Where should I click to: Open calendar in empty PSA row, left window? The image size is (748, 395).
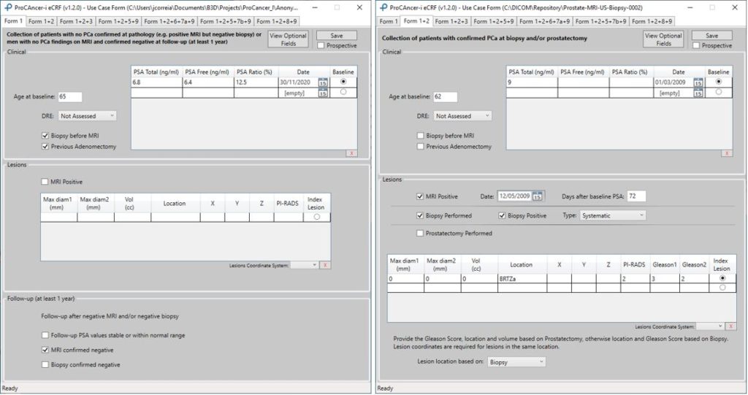click(323, 93)
